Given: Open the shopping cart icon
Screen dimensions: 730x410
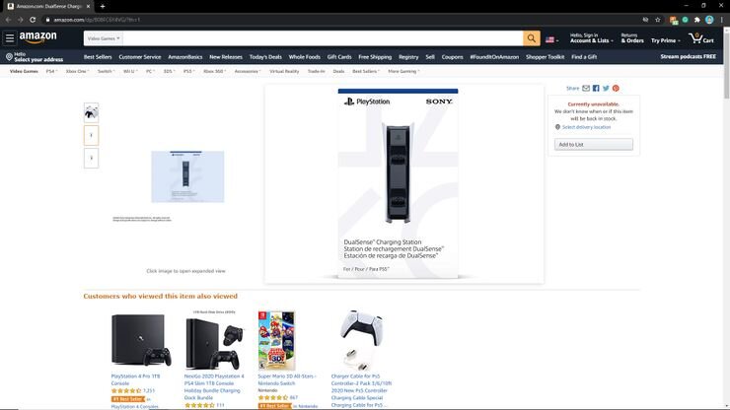Looking at the screenshot, I should [701, 38].
